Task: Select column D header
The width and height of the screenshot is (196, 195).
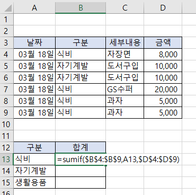Action: coord(163,8)
